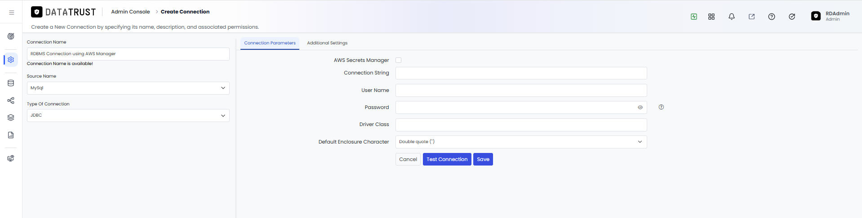862x218 pixels.
Task: Open the Default Enclosure Character dropdown
Action: click(521, 142)
